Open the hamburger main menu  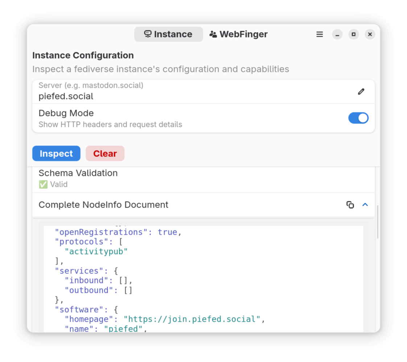(x=320, y=34)
